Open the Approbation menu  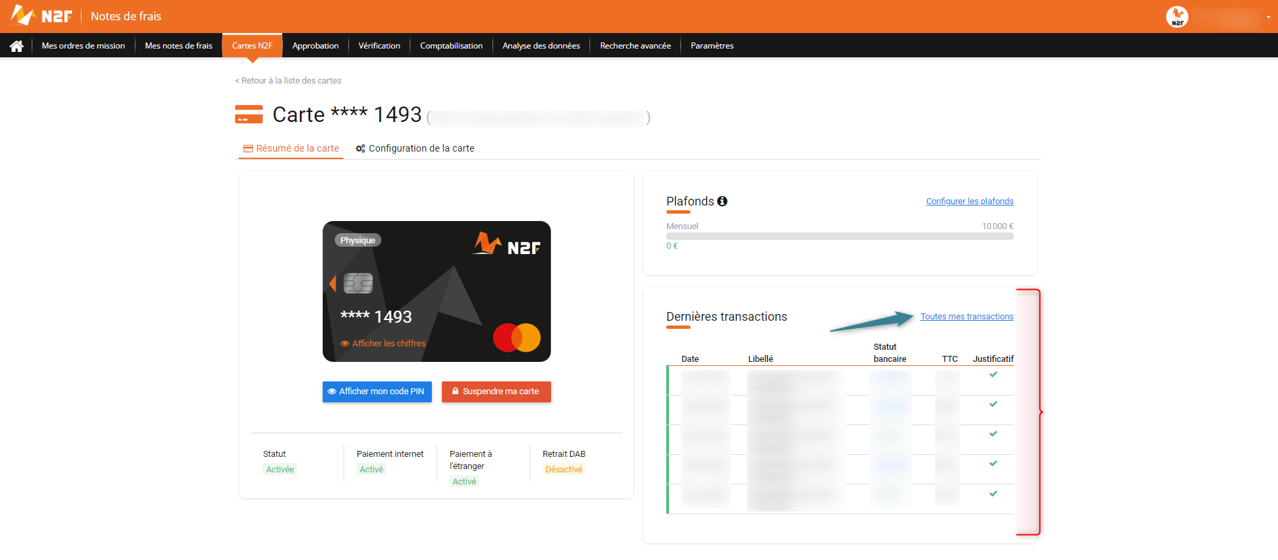315,46
